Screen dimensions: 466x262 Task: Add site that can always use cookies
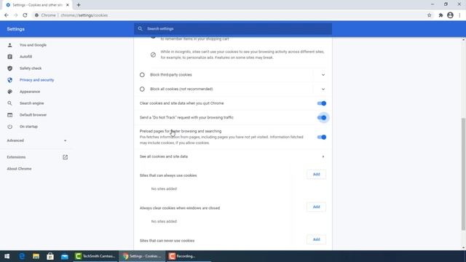tap(316, 175)
